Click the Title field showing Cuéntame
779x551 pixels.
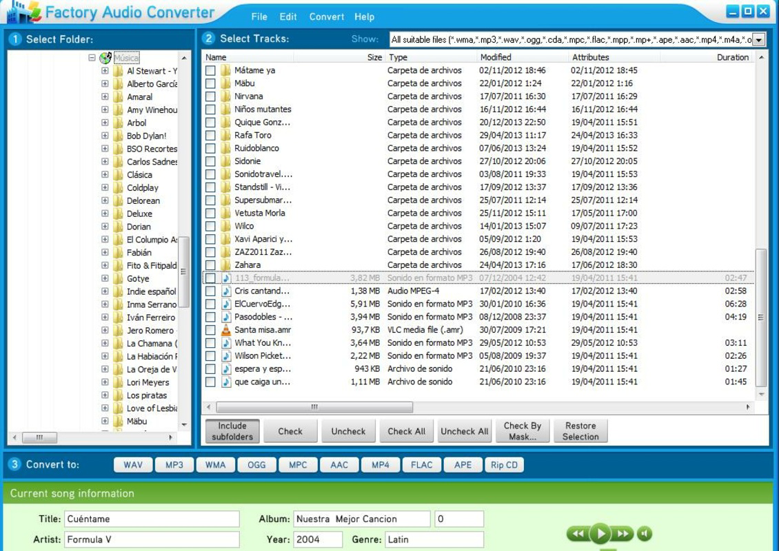click(152, 519)
